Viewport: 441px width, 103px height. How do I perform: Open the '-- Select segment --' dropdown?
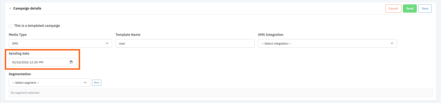[x=46, y=83]
